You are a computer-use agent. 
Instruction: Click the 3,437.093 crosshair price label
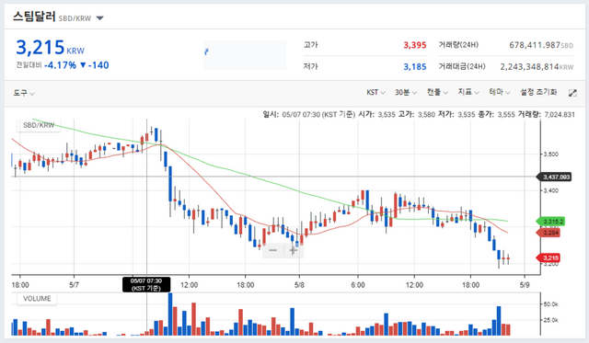[x=555, y=177]
